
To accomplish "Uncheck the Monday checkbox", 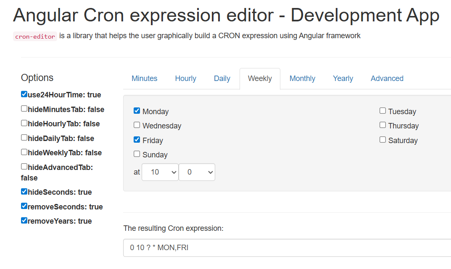I will tap(137, 111).
